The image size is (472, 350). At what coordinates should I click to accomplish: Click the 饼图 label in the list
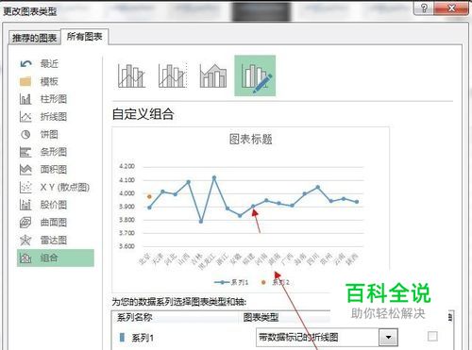[49, 134]
